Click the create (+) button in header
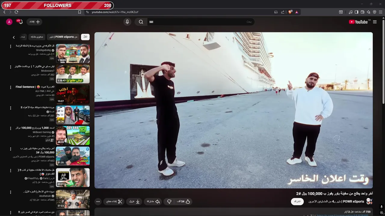Image resolution: width=385 pixels, height=216 pixels. pyautogui.click(x=35, y=22)
